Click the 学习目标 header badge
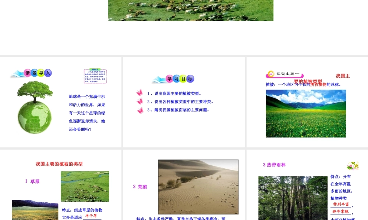 173,79
